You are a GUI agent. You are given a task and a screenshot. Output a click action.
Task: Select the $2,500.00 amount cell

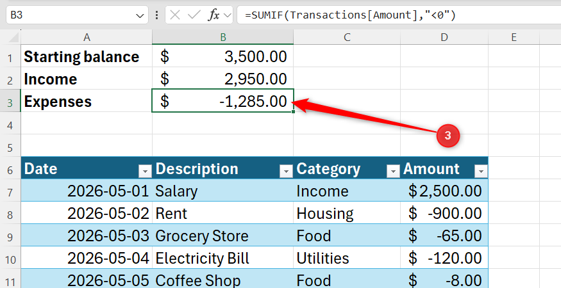tap(444, 191)
